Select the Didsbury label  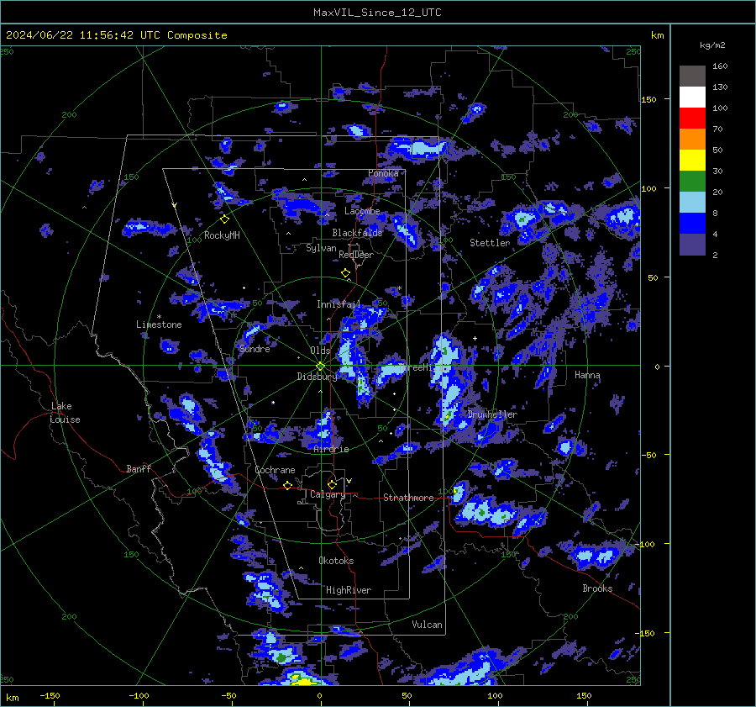click(317, 377)
